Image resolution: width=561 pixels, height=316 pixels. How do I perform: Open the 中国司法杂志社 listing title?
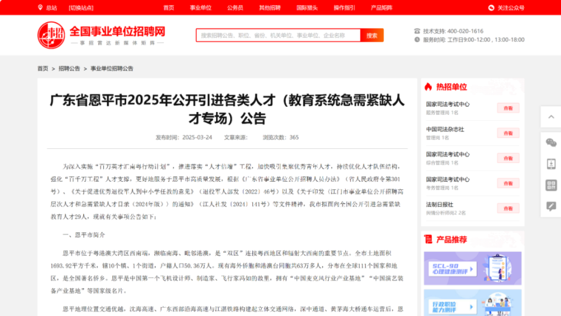[445, 130]
